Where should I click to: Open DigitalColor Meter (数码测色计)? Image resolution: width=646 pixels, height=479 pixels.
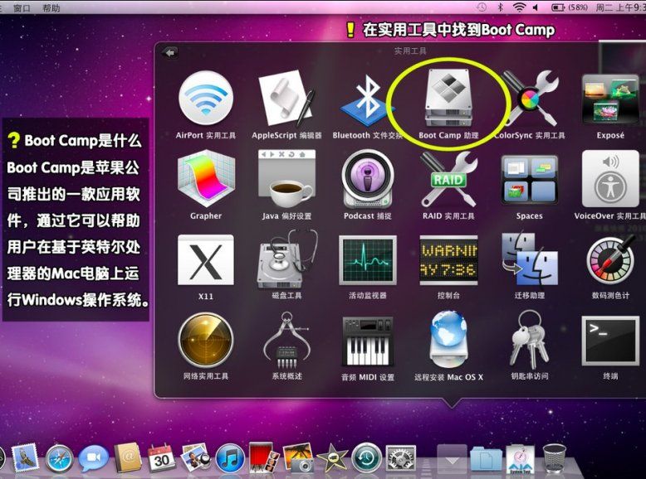[x=610, y=260]
